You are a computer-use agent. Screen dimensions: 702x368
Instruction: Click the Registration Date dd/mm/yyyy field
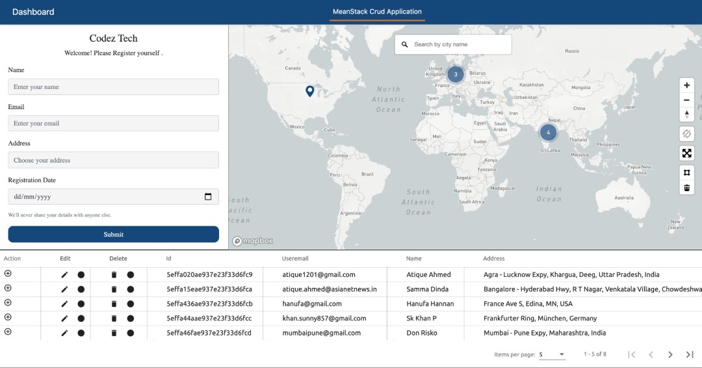click(x=113, y=196)
